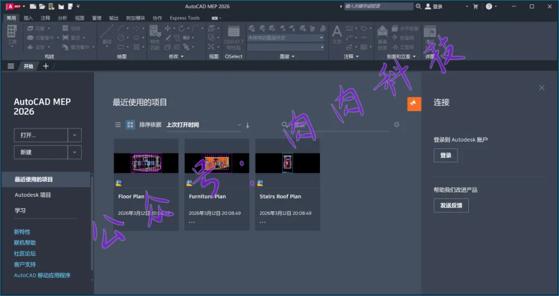Open the AutoCAD 移动应用程序 link
The image size is (559, 296).
click(x=42, y=275)
